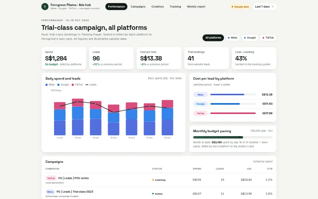Open the Creatives tab
The height and width of the screenshot is (199, 318).
pyautogui.click(x=157, y=6)
